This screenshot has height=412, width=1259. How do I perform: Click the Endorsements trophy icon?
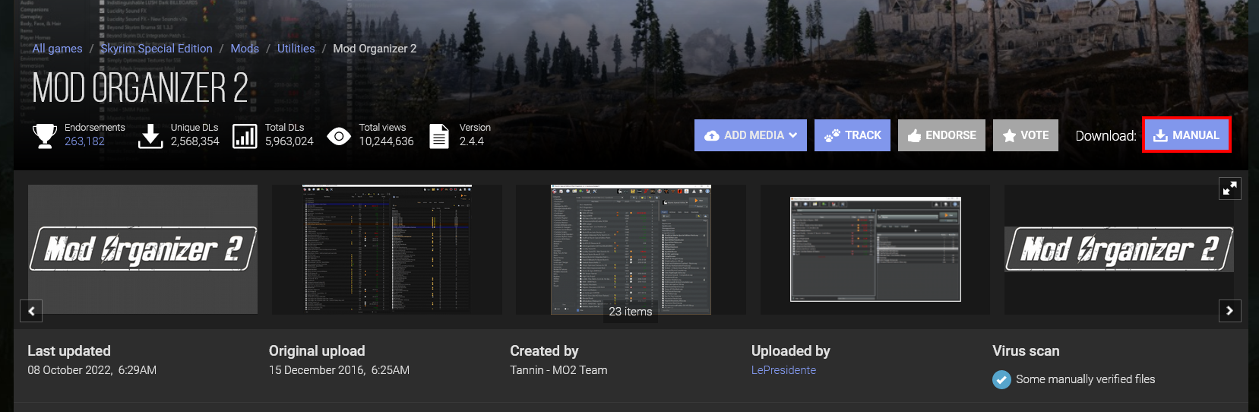point(45,135)
